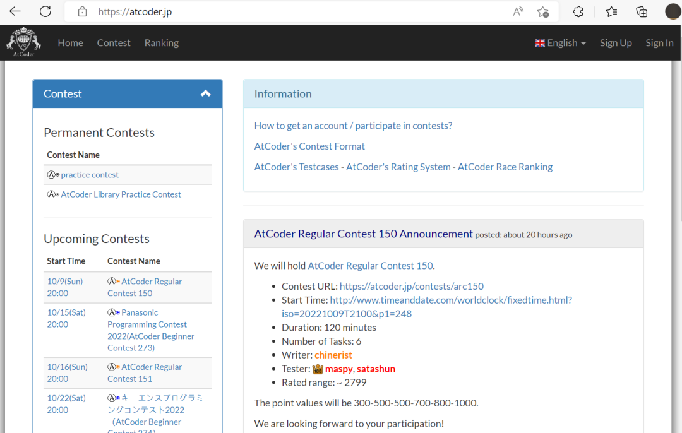Open the English language dropdown
The height and width of the screenshot is (433, 682).
pyautogui.click(x=561, y=43)
